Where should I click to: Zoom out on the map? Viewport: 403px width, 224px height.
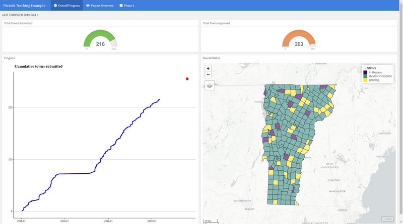[209, 75]
